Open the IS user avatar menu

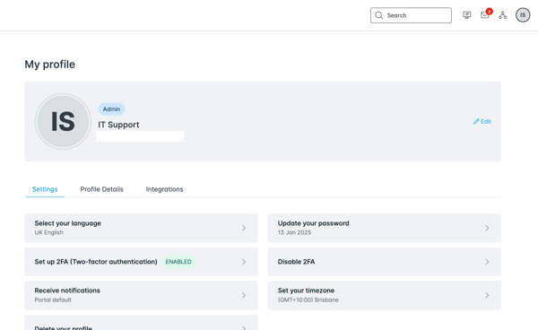point(523,15)
